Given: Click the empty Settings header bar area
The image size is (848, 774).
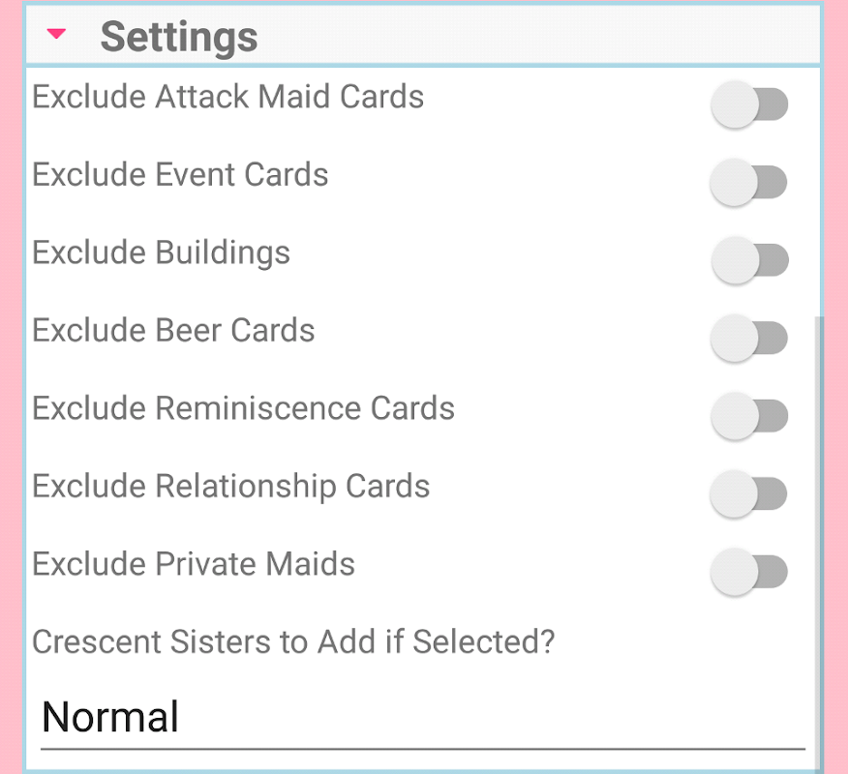Looking at the screenshot, I should click(x=542, y=35).
